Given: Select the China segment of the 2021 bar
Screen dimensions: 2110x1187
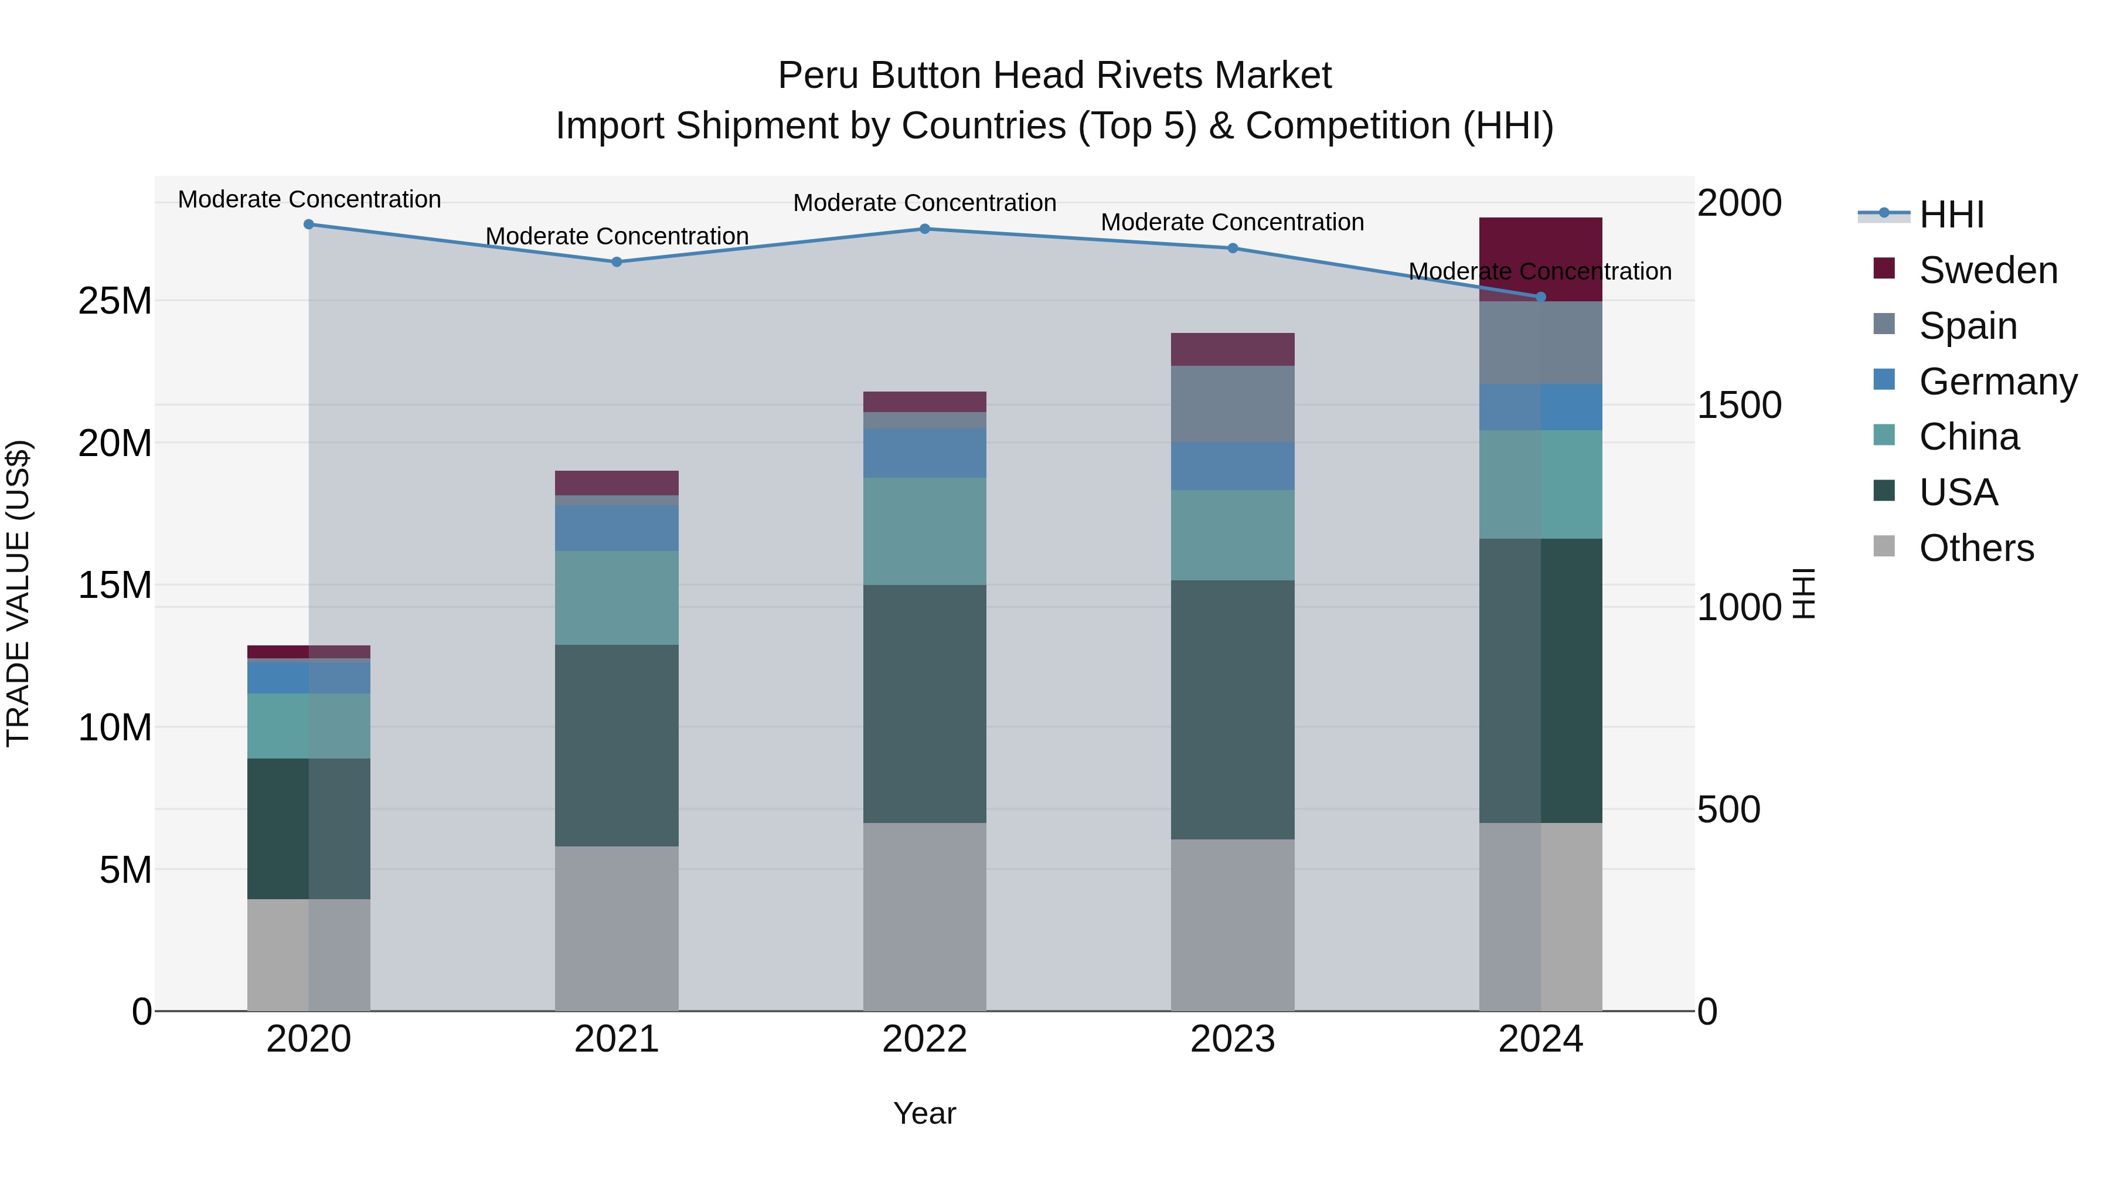Looking at the screenshot, I should 617,598.
